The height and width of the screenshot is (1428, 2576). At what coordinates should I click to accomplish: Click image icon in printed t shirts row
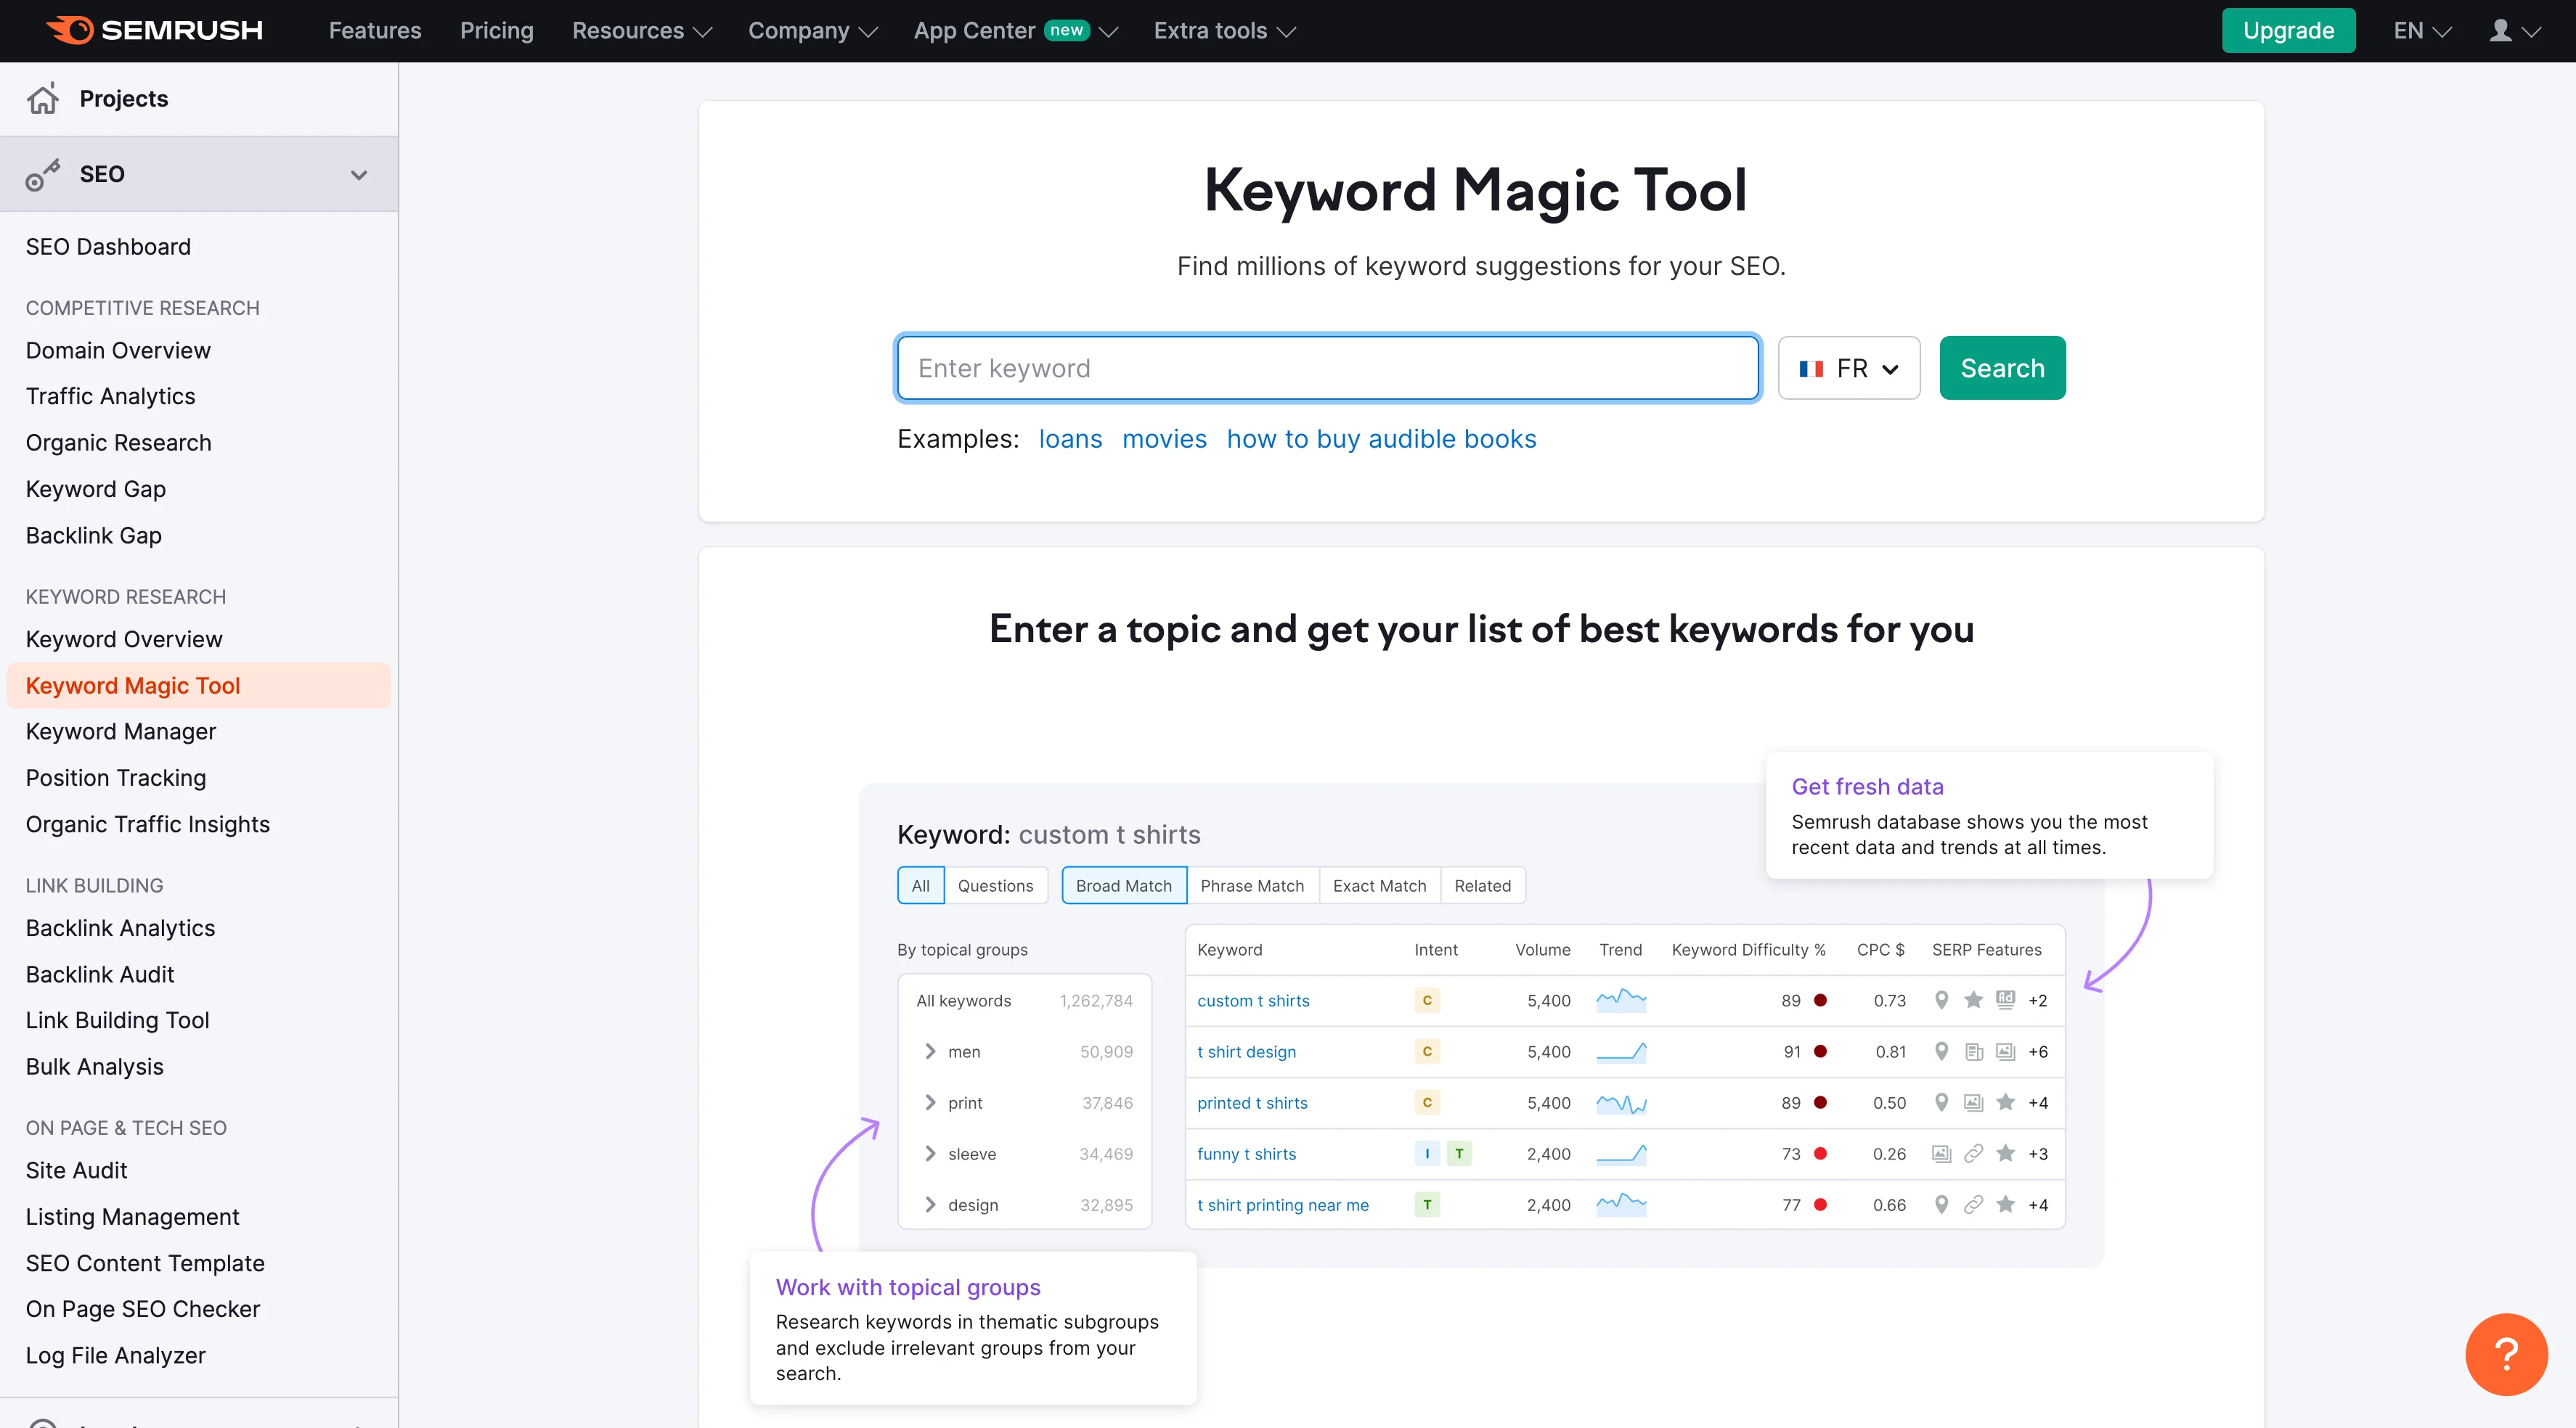pyautogui.click(x=1973, y=1102)
